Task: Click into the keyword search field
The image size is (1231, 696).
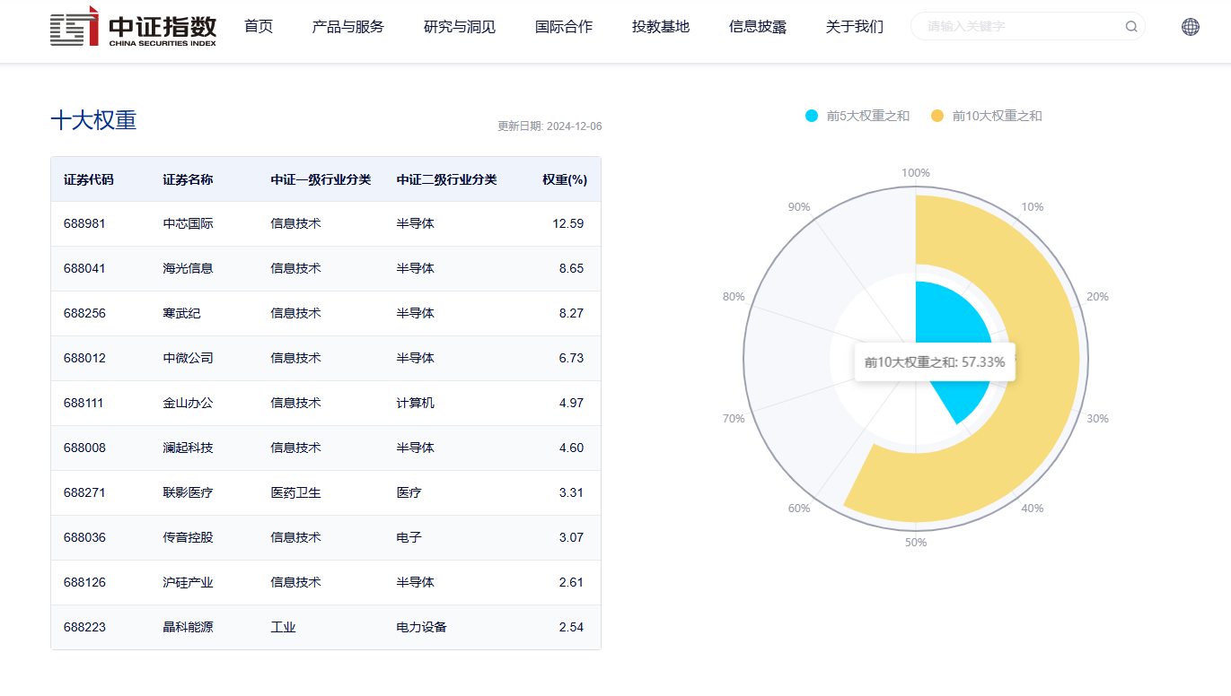Action: point(1019,27)
